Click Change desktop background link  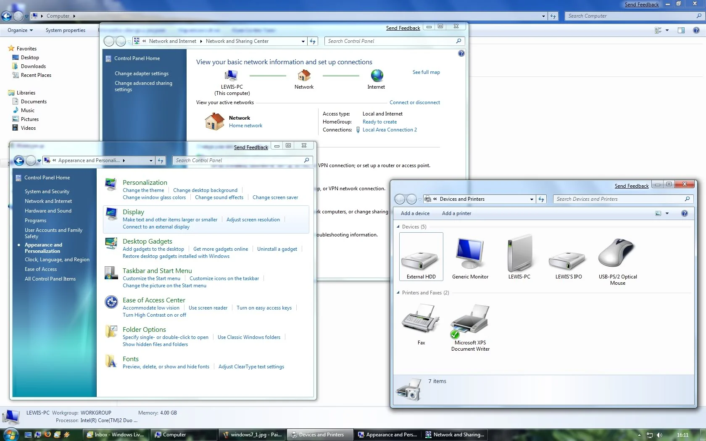pyautogui.click(x=205, y=190)
